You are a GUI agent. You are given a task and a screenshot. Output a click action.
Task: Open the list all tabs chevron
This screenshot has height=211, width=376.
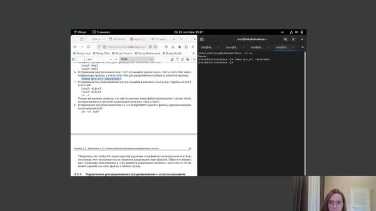point(182,39)
